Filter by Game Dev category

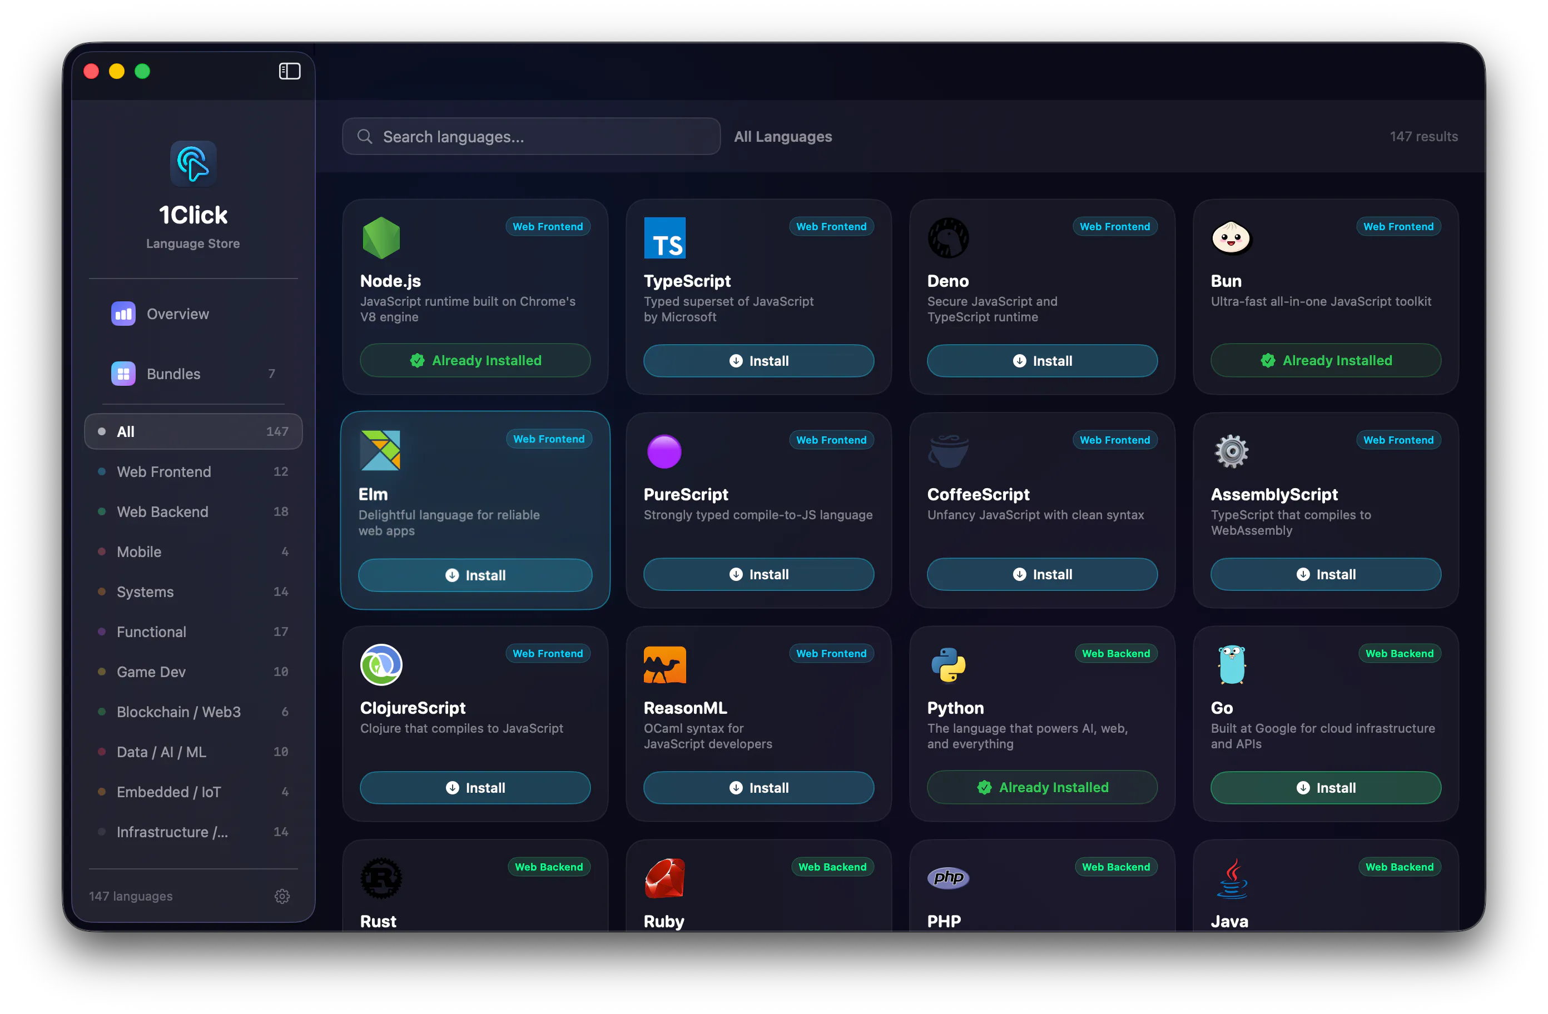pos(193,671)
